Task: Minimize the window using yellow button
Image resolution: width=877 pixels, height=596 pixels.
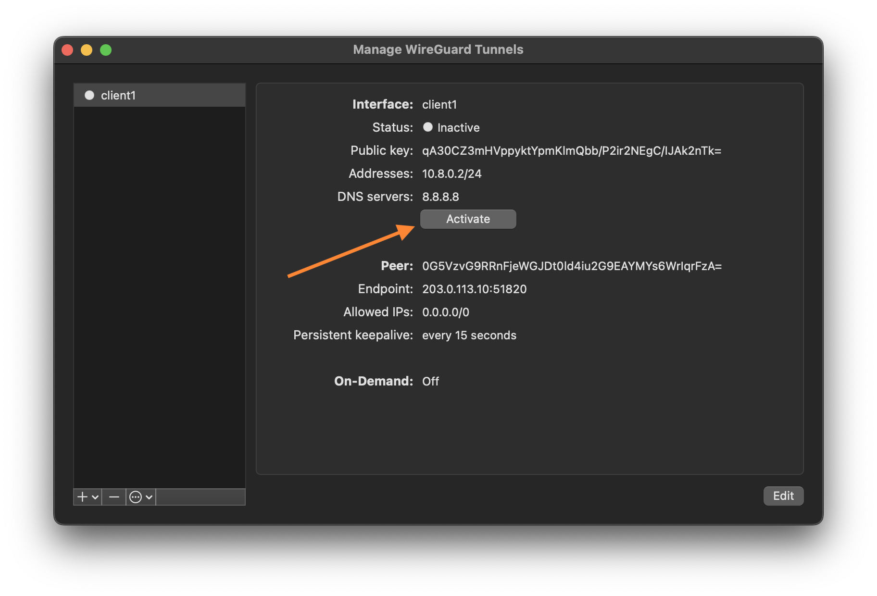Action: (87, 50)
